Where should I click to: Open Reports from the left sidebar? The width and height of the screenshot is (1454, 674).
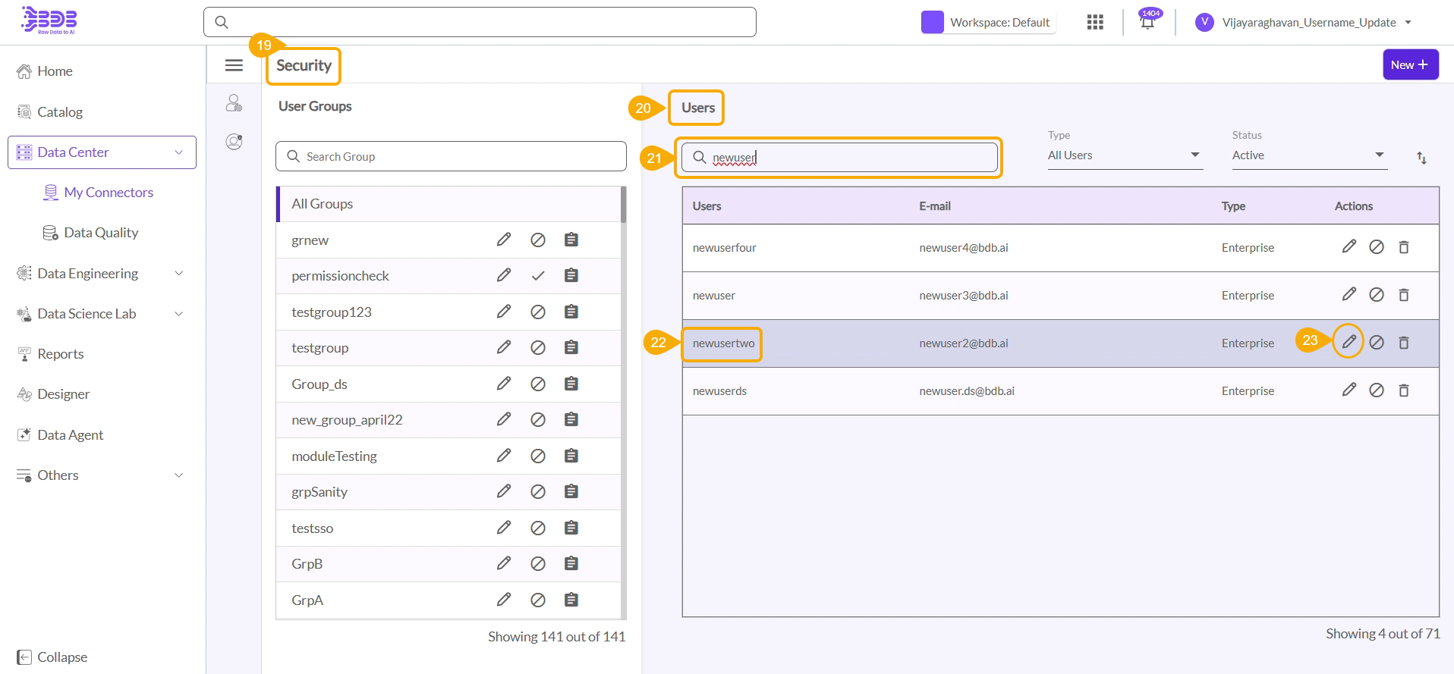(x=61, y=354)
